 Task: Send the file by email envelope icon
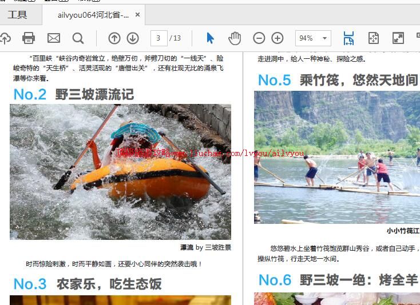(53, 38)
